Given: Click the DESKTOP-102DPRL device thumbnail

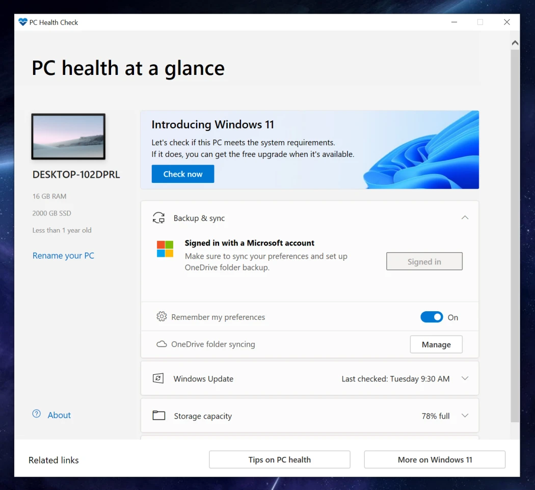Looking at the screenshot, I should coord(68,136).
